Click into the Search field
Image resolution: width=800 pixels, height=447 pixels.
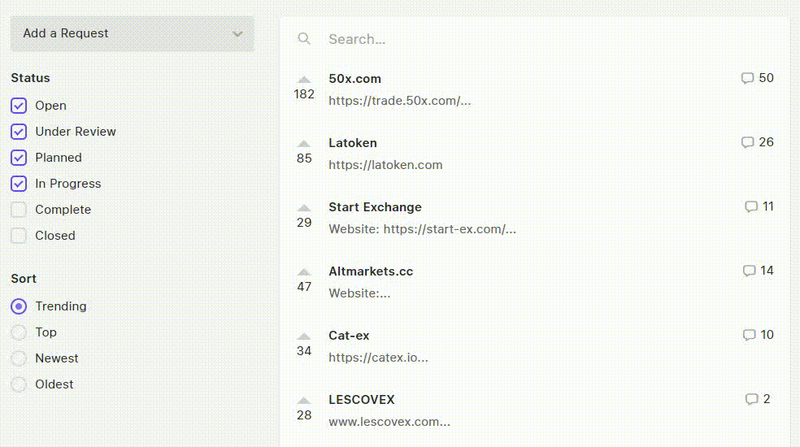pos(551,39)
